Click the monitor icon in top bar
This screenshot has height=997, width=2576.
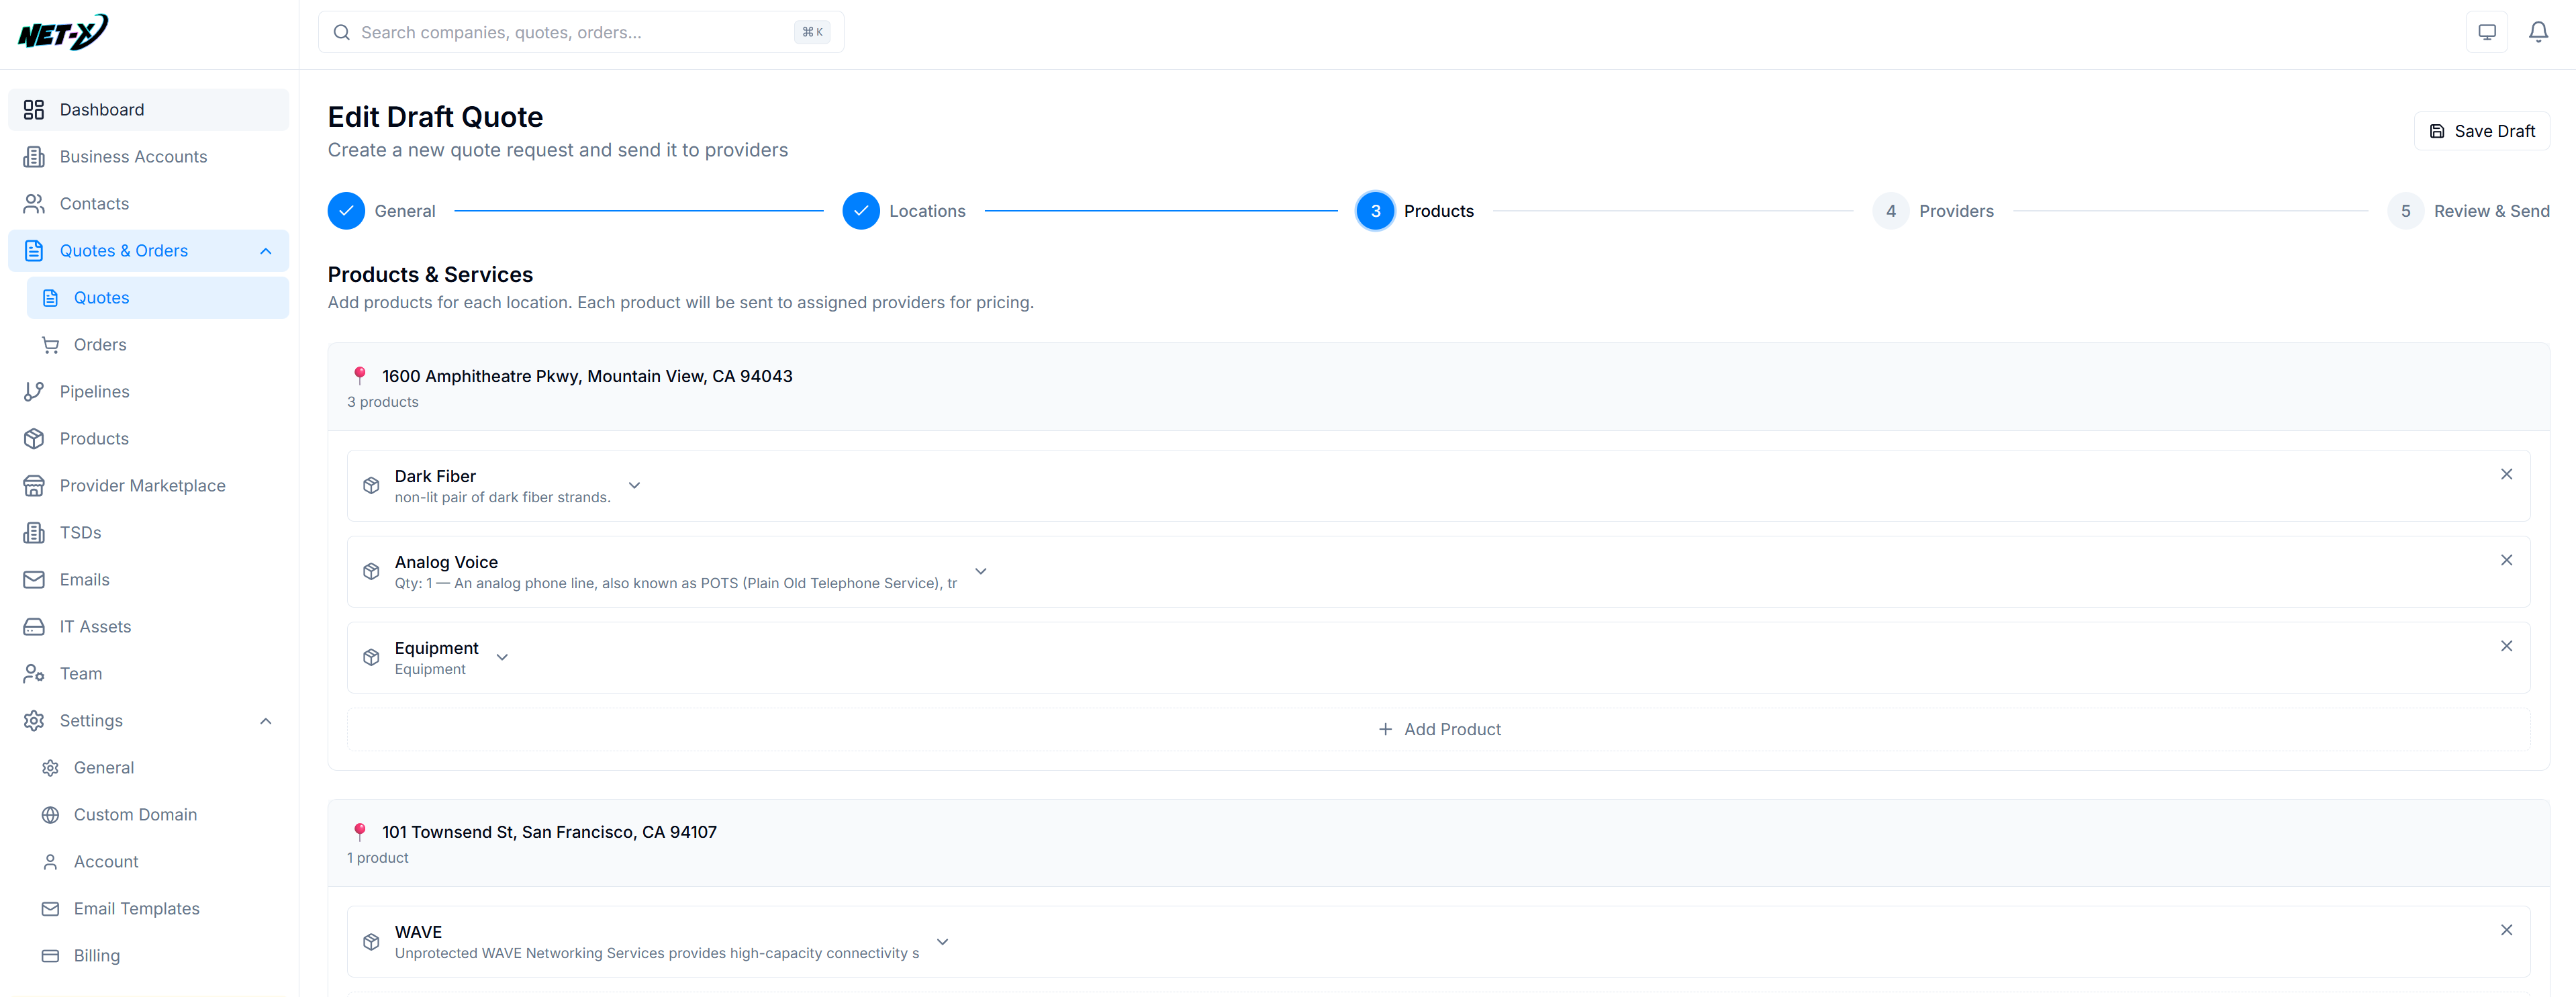point(2487,31)
